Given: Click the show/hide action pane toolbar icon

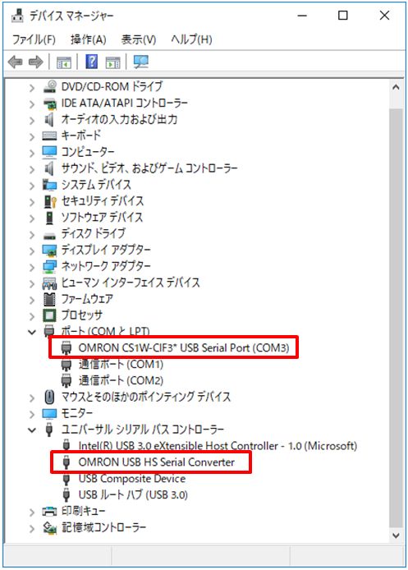Looking at the screenshot, I should tap(113, 62).
